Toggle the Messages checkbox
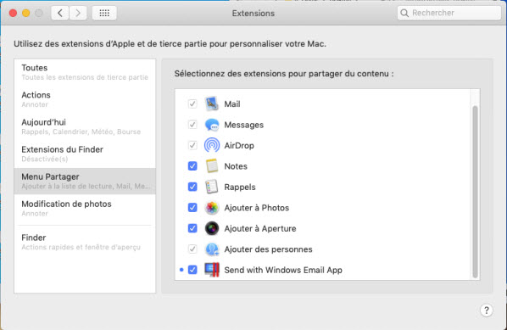Screen dimensions: 507x330 (x=192, y=125)
